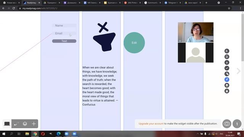This screenshot has width=244, height=137.
Task: Add a new widget with plus button
Action: [34, 124]
